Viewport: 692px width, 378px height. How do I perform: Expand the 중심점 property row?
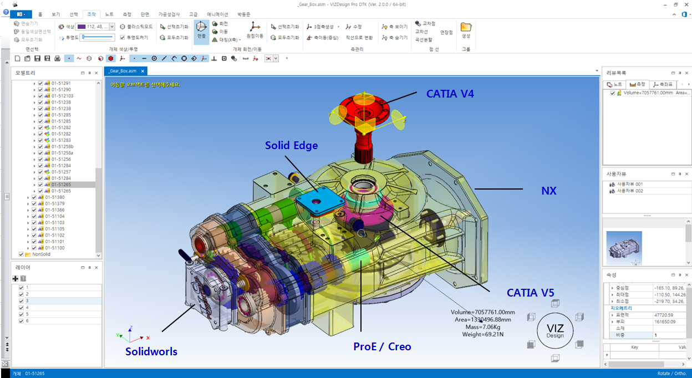612,288
